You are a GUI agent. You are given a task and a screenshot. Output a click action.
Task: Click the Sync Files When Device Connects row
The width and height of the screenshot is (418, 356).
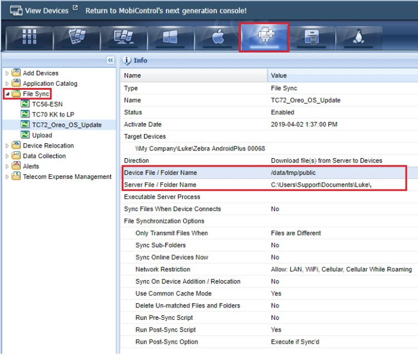(x=269, y=209)
